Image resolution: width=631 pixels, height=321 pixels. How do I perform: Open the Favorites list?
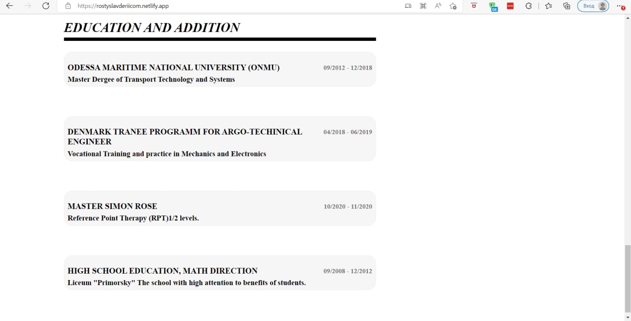coord(549,6)
